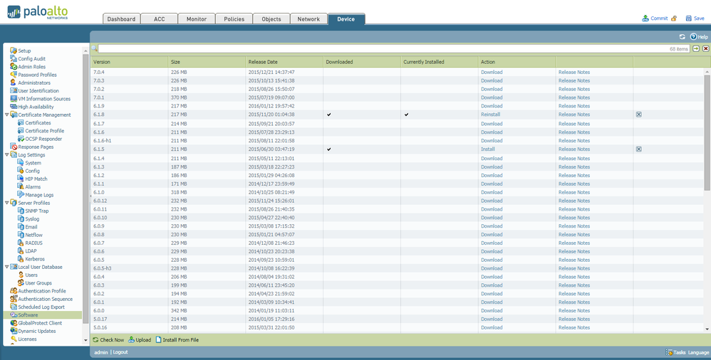Screen dimensions: 711x360
Task: Open Release Notes for version 7.0.4
Action: coord(574,72)
